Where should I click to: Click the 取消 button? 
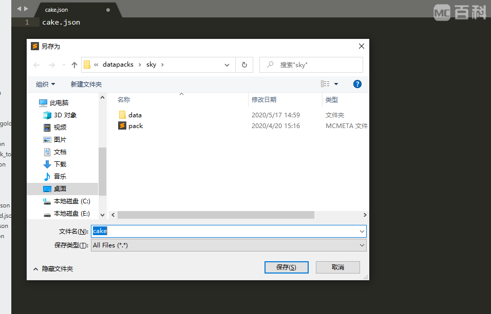click(x=337, y=267)
